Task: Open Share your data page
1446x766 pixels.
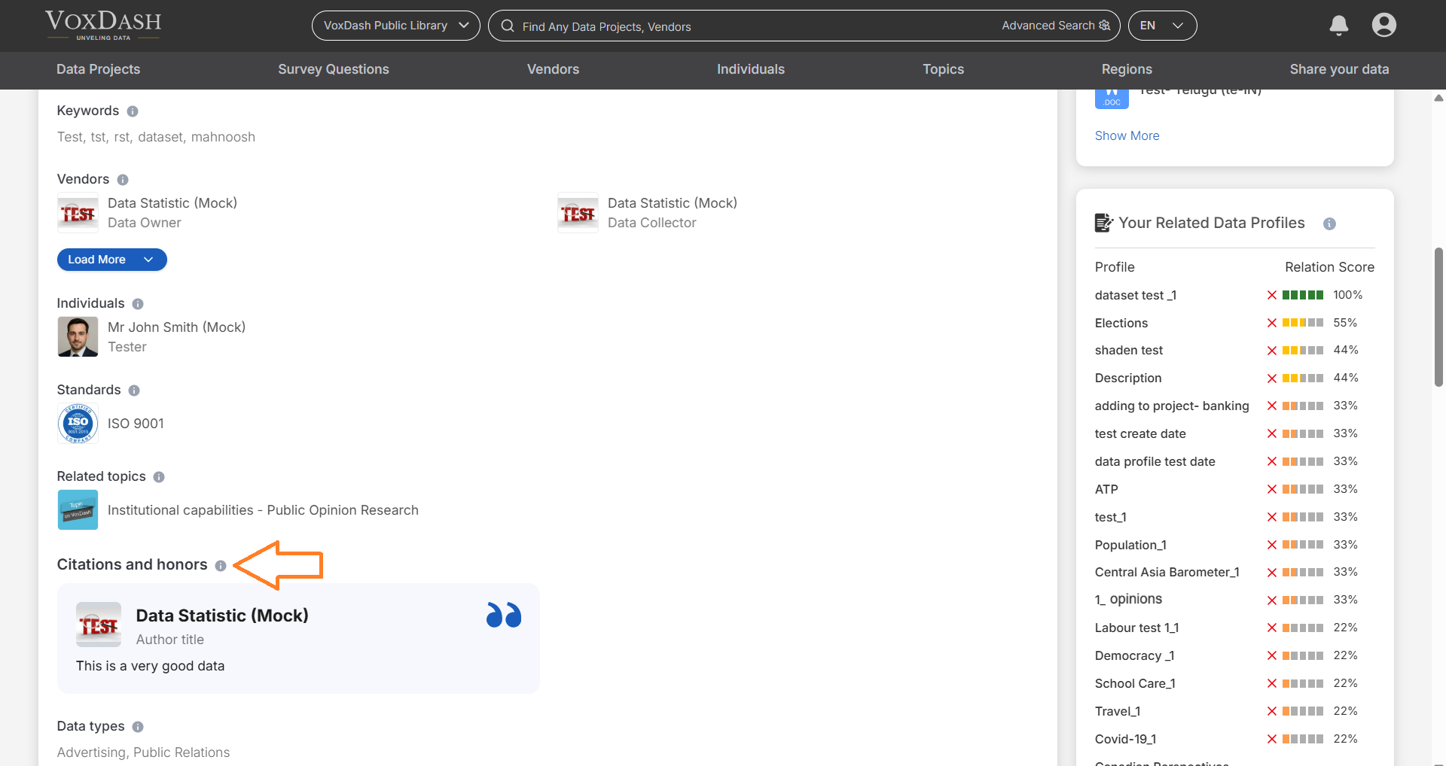Action: [1339, 69]
